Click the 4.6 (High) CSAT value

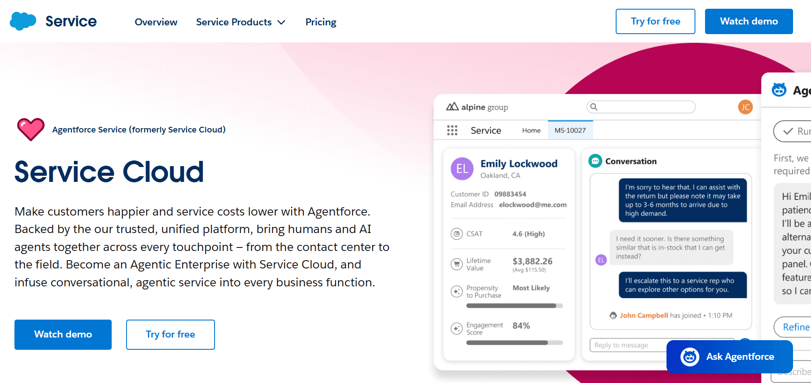tap(529, 234)
